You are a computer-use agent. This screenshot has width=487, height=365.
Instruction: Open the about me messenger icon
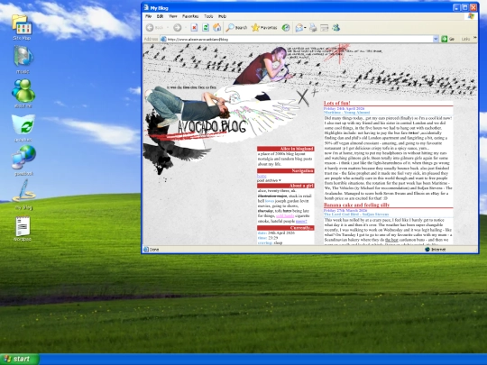[23, 93]
